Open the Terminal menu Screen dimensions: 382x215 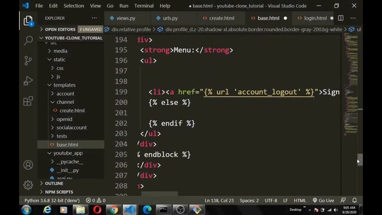[x=144, y=5]
